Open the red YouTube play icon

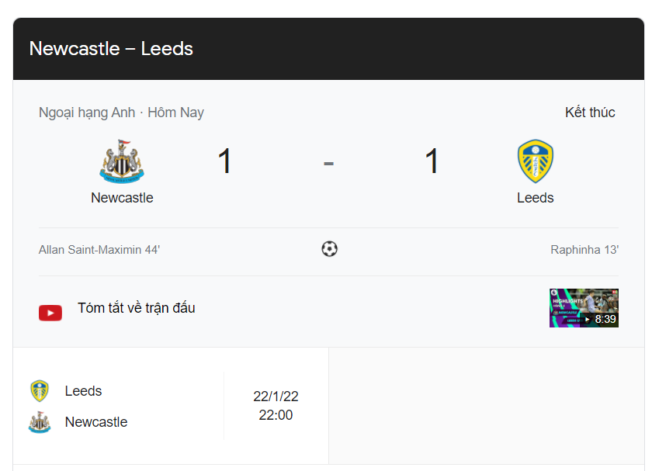click(50, 313)
